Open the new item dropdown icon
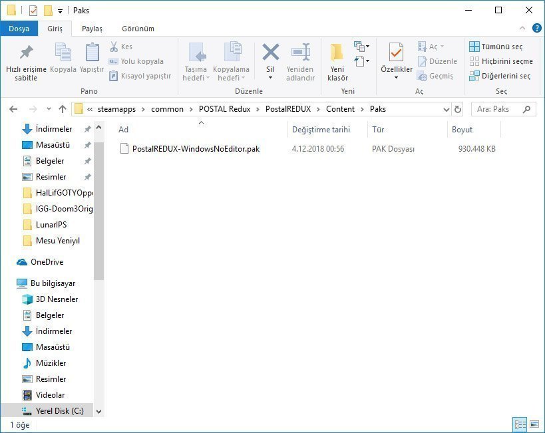Viewport: 545px width, 433px height. (x=361, y=46)
